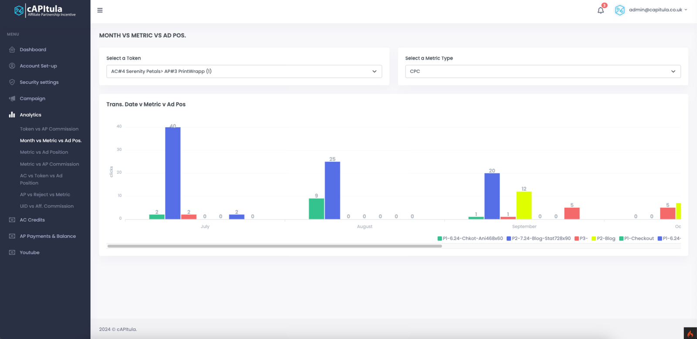This screenshot has height=339, width=697.
Task: Click the Account Set-up user icon
Action: pos(12,66)
